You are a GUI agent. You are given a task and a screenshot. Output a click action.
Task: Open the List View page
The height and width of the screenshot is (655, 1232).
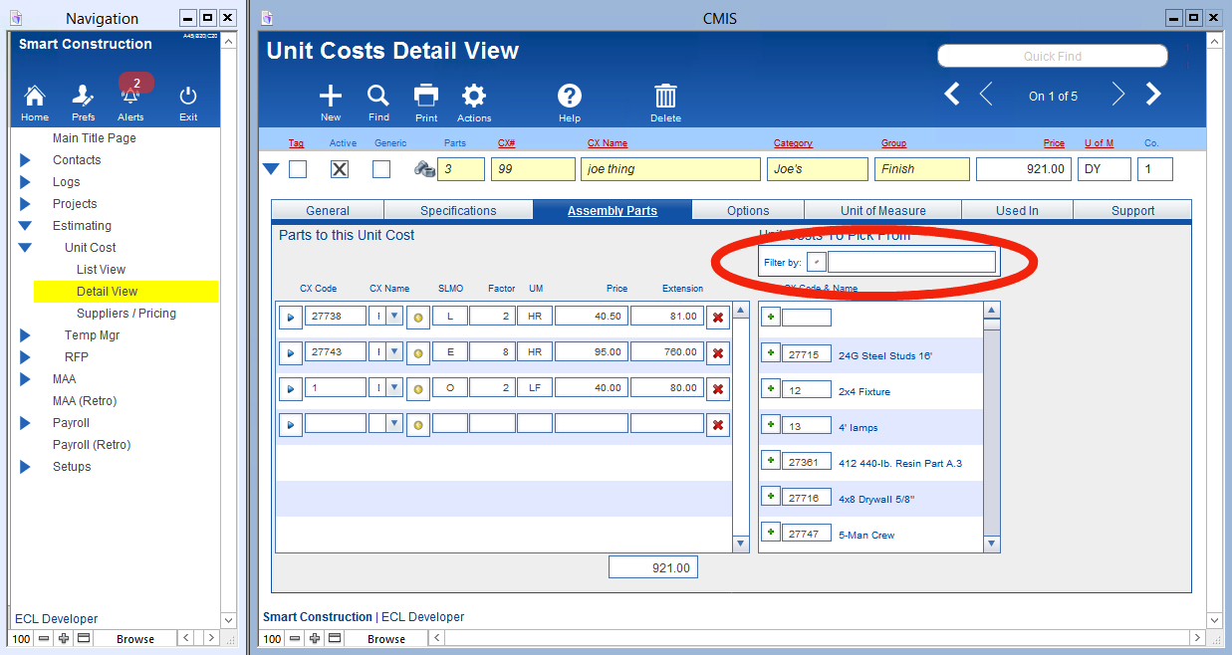click(x=102, y=270)
